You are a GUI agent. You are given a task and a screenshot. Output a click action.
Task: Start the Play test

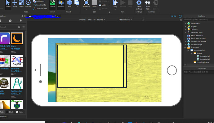point(115,4)
